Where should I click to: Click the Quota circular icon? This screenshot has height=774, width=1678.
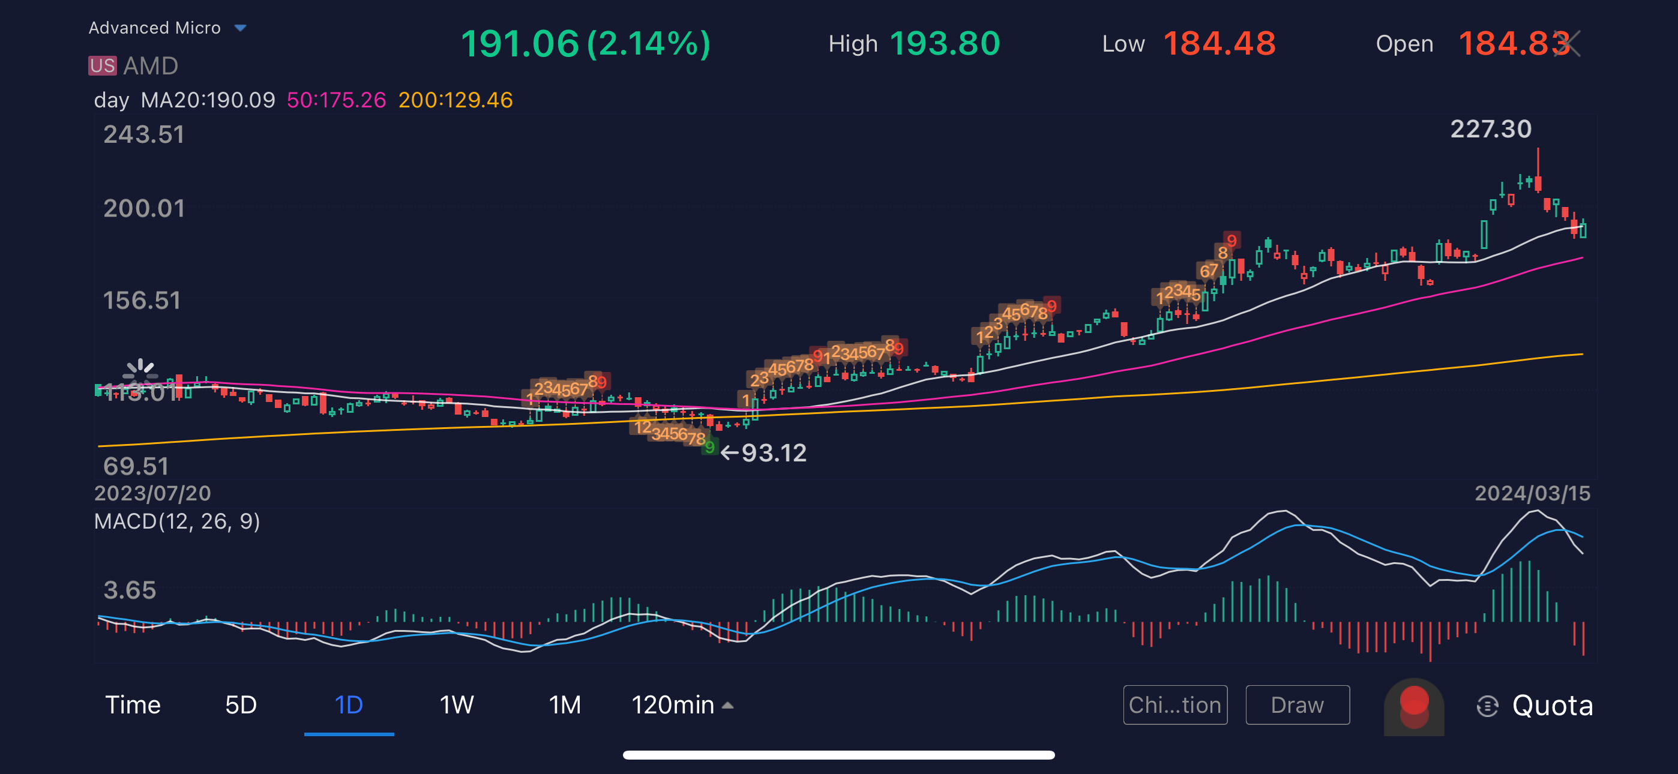point(1487,706)
